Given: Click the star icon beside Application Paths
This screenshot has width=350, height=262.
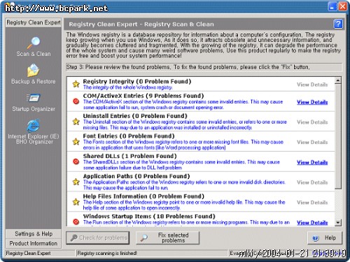Looking at the screenshot, I should click(76, 182).
